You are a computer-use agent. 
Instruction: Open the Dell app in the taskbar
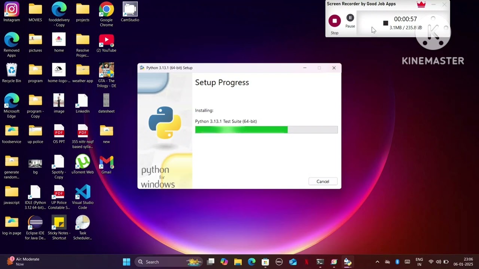click(279, 262)
